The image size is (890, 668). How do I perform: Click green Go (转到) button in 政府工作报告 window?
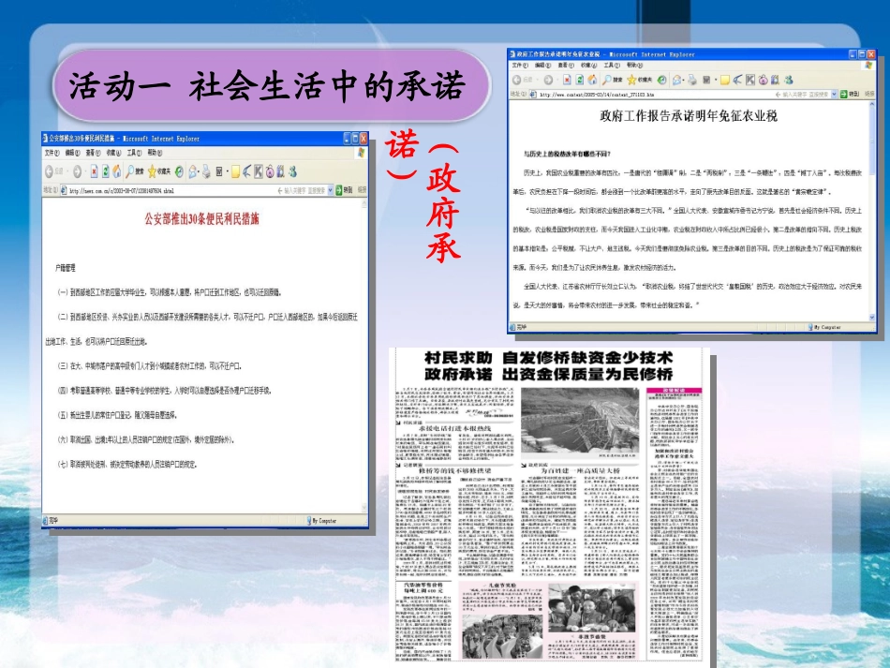pos(849,95)
